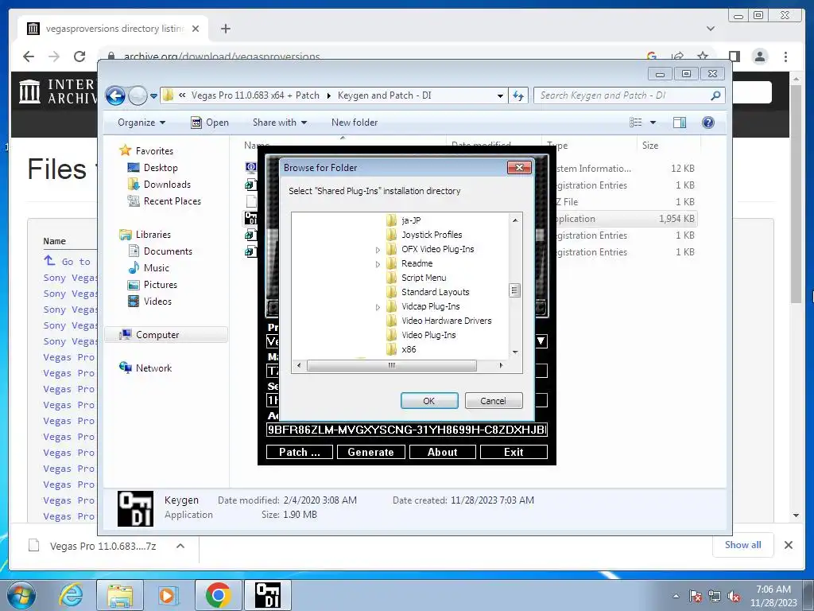Toggle the preview pane icon

(679, 123)
